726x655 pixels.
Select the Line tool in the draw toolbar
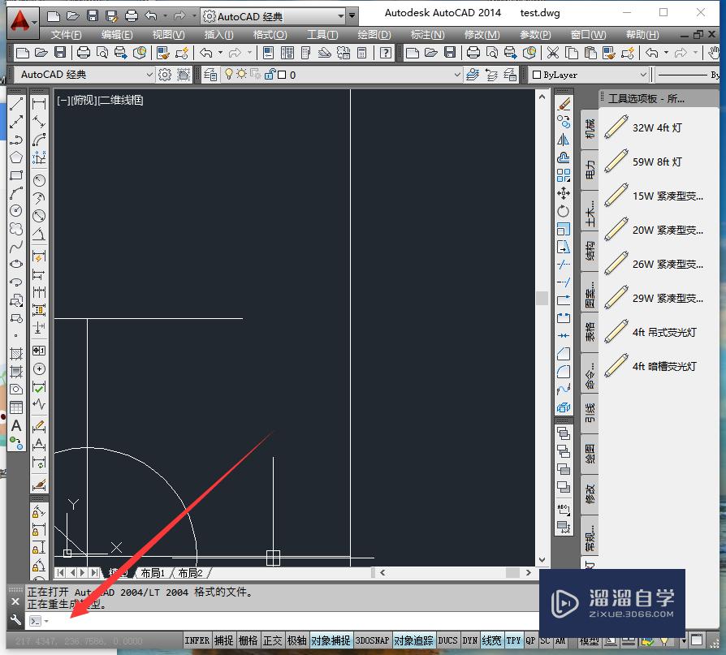[x=16, y=104]
